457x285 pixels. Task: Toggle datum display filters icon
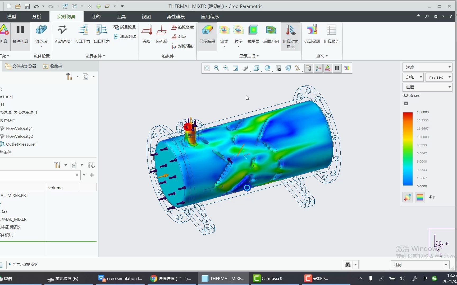pos(297,68)
